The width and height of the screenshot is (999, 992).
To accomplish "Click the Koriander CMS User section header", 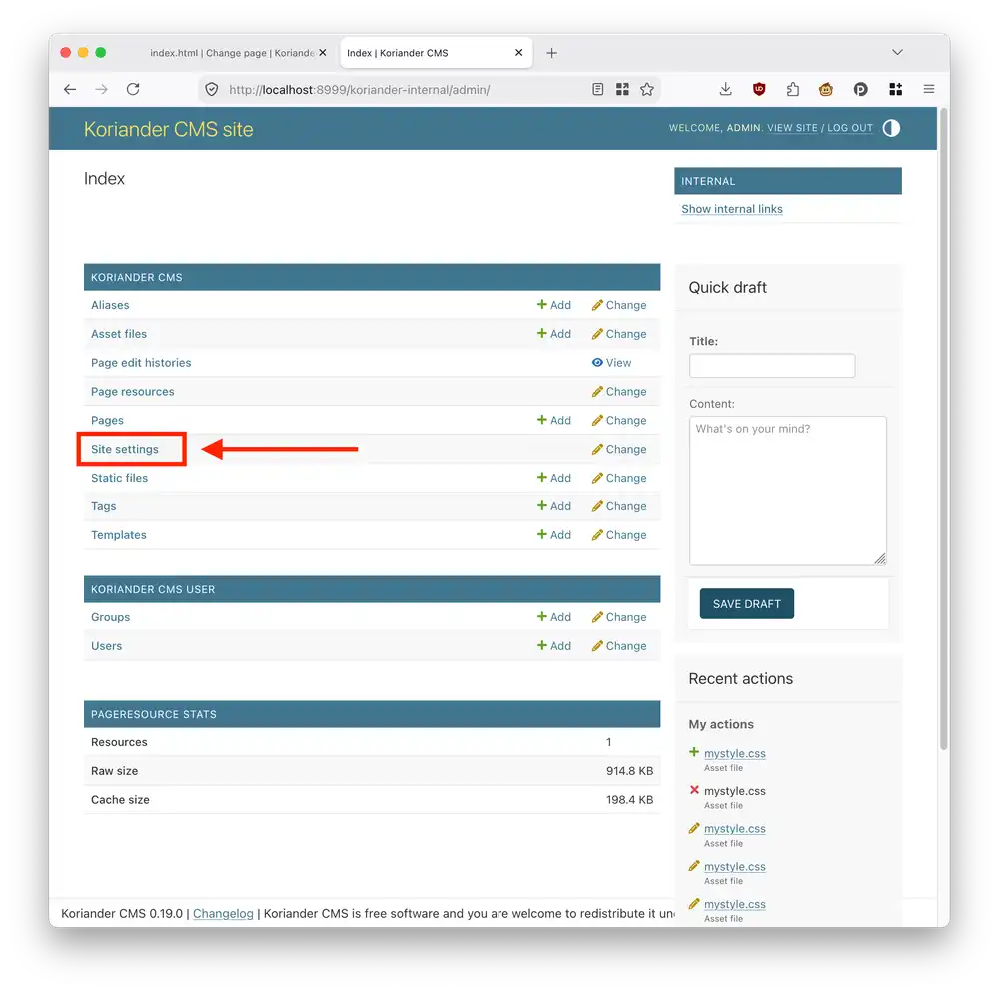I will coord(372,590).
